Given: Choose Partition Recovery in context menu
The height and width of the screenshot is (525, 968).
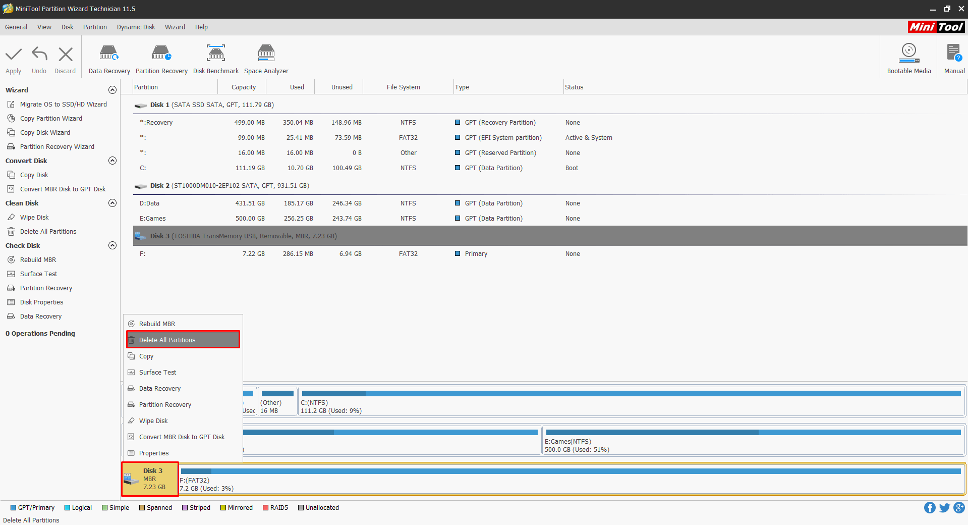Looking at the screenshot, I should point(183,405).
